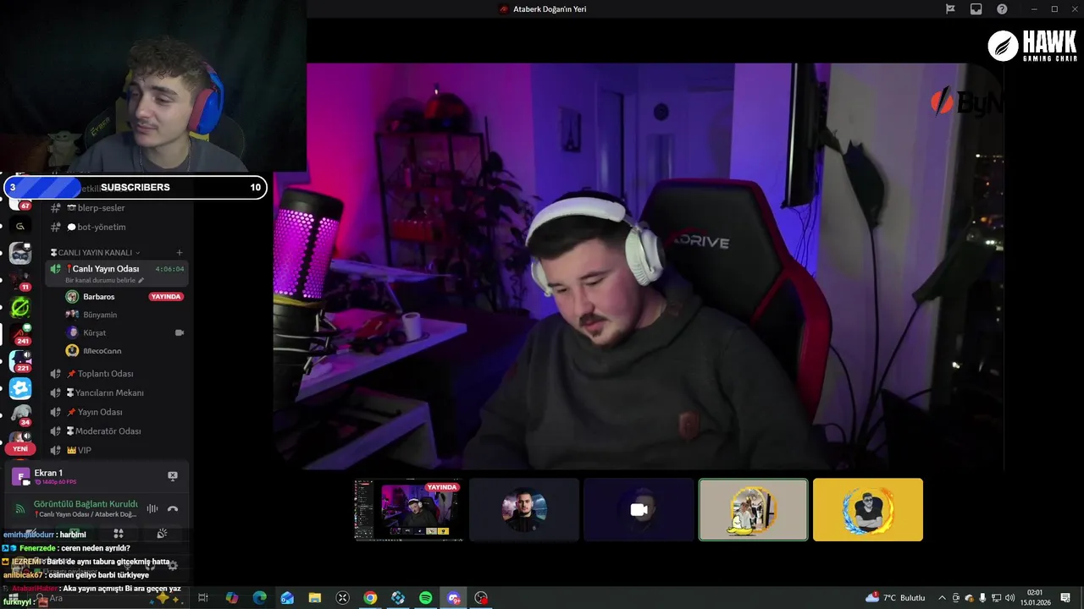Open the green slashed-circle server icon
Image resolution: width=1084 pixels, height=609 pixels.
click(20, 307)
